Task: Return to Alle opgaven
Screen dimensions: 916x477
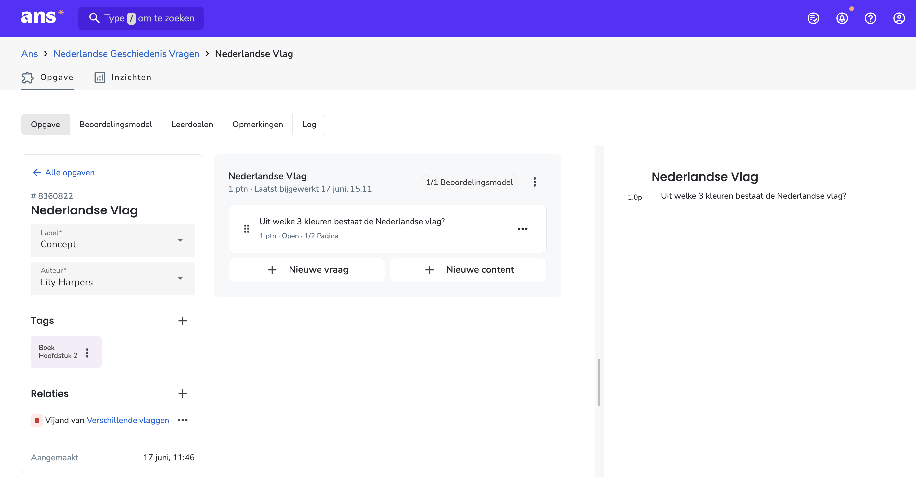Action: pyautogui.click(x=70, y=173)
